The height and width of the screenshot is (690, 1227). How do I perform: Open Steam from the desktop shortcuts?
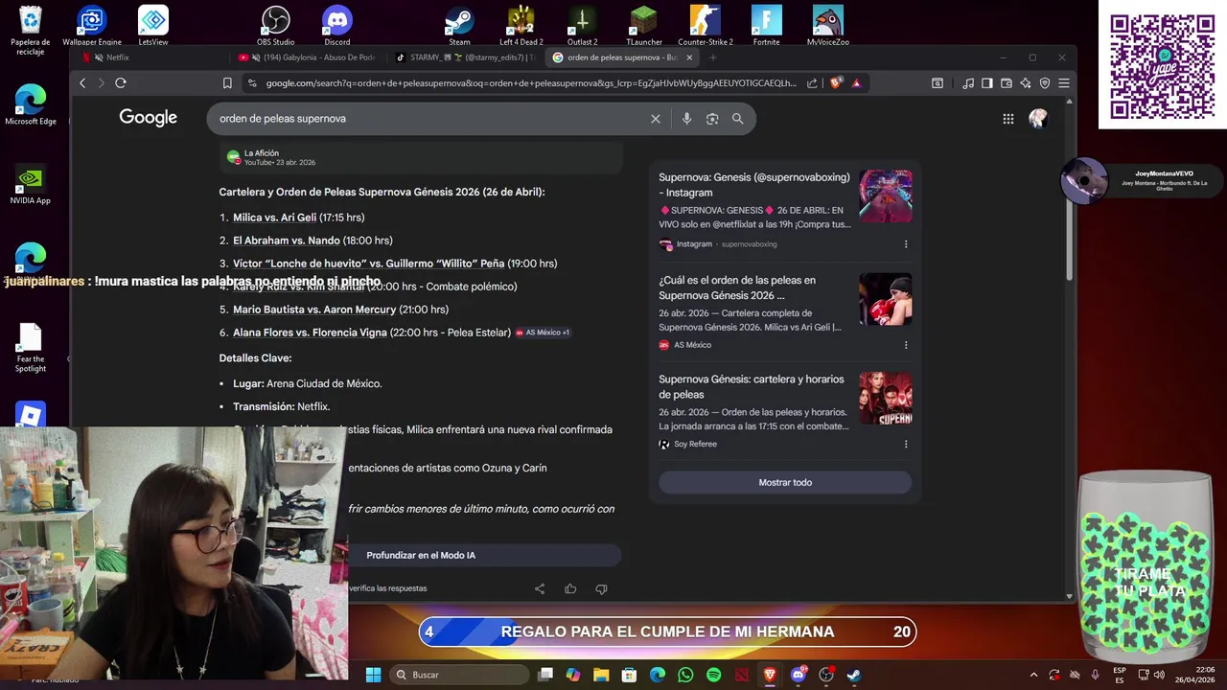tap(459, 26)
